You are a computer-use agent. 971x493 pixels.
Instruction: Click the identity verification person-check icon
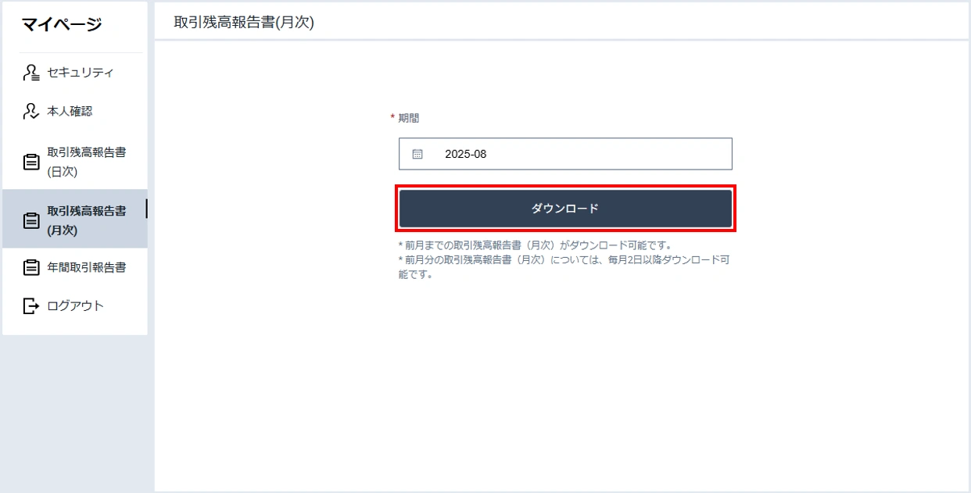[30, 112]
